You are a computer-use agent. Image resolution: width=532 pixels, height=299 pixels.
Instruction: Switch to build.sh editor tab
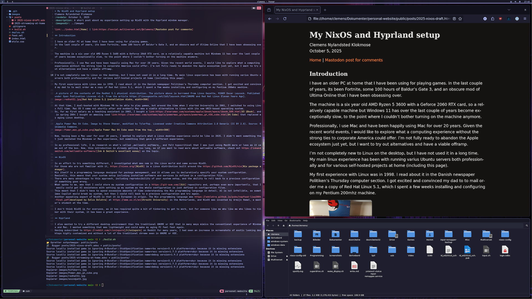(89, 8)
